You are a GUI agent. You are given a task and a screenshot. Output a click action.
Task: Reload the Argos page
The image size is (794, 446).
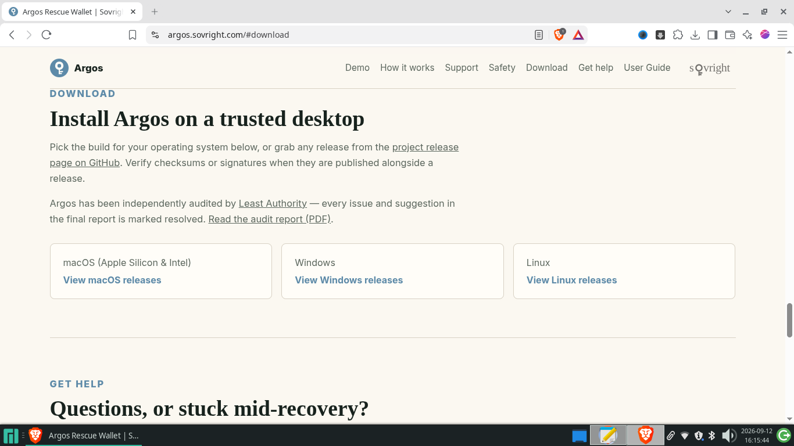[47, 35]
